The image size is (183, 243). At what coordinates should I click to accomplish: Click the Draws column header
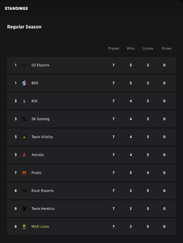click(167, 48)
